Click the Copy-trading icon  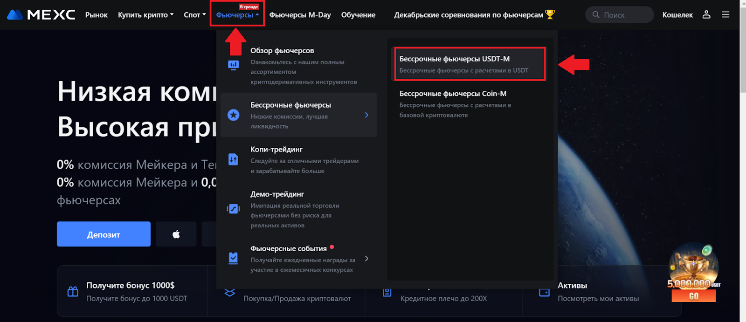(233, 159)
